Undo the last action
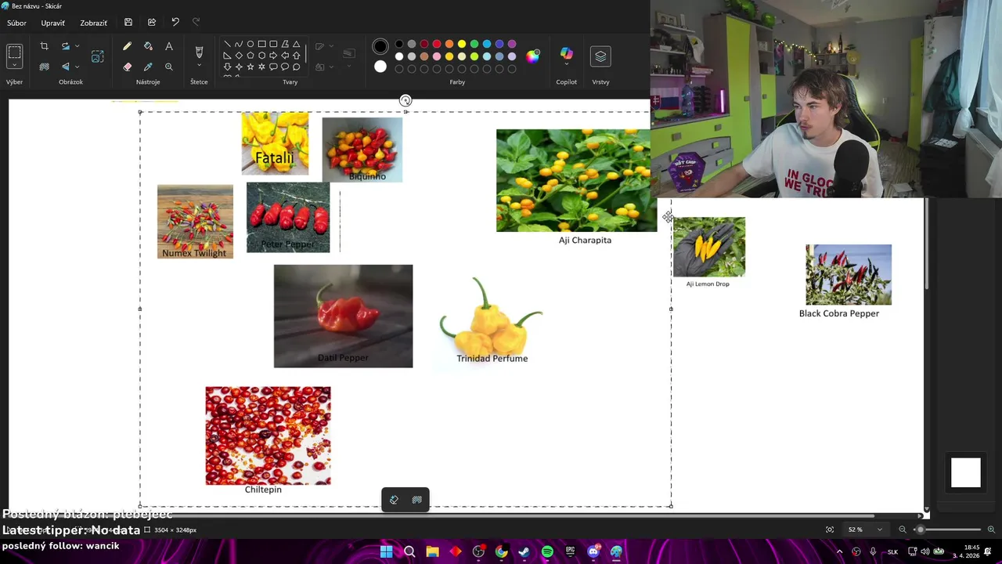The height and width of the screenshot is (564, 1002). pos(175,23)
